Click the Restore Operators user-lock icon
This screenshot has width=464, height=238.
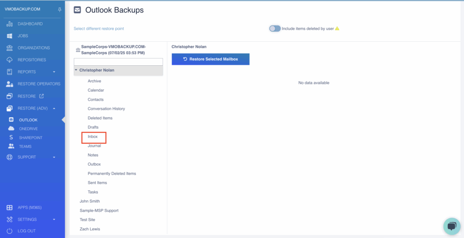pos(10,84)
